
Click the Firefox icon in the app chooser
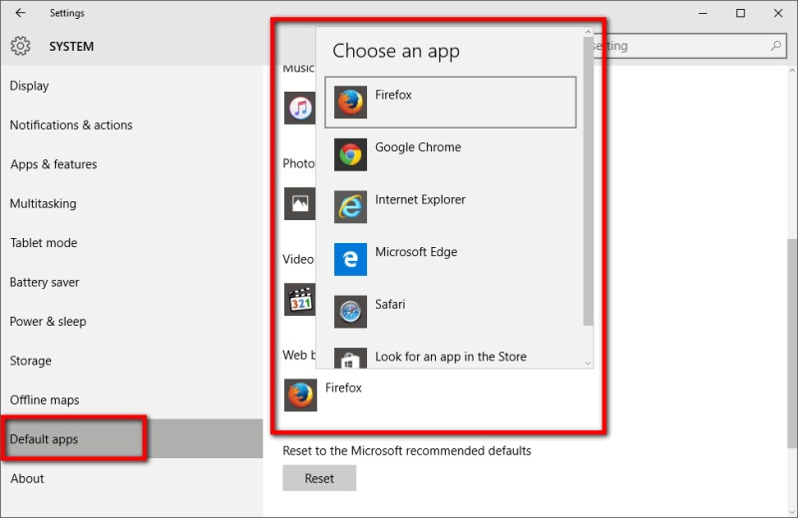pyautogui.click(x=350, y=103)
